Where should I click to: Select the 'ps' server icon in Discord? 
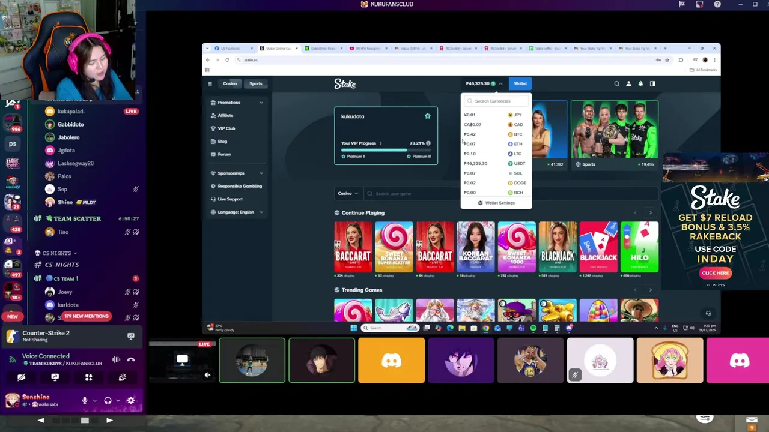[12, 144]
